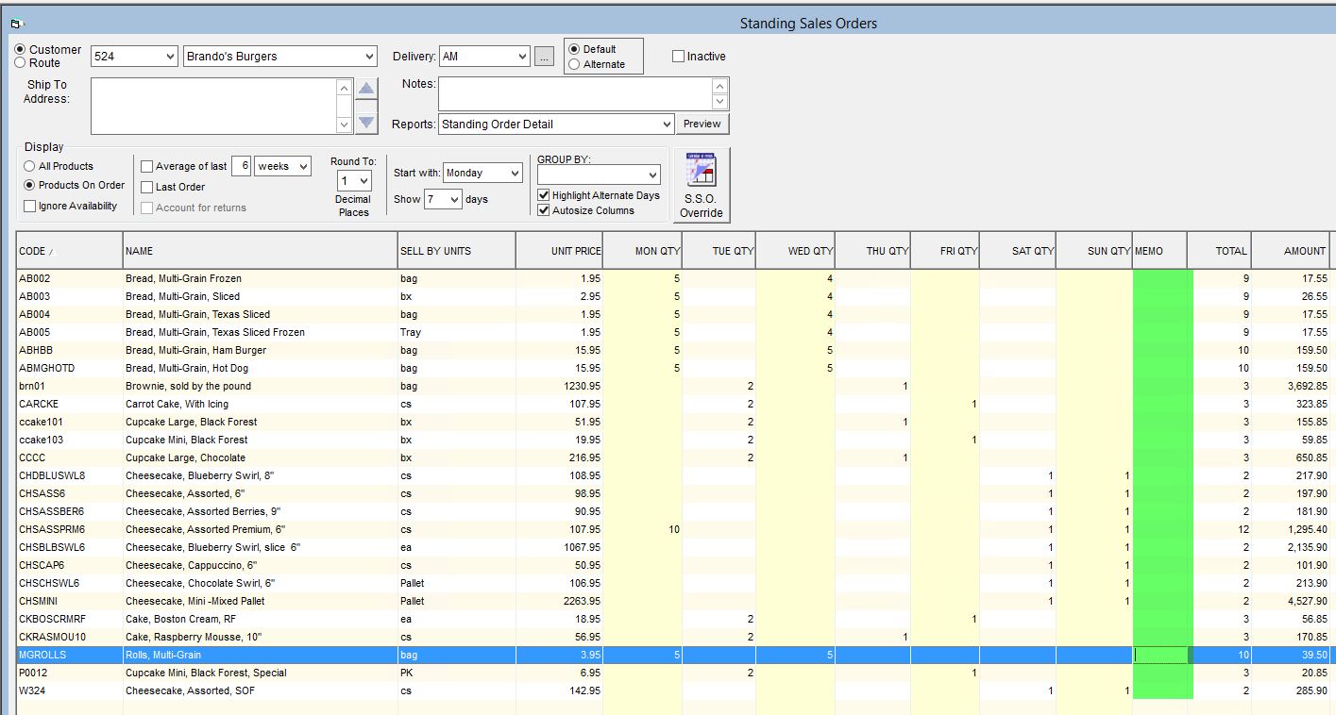Select 'Cake, Boston Cream, RF' row
The height and width of the screenshot is (715, 1336).
(672, 619)
